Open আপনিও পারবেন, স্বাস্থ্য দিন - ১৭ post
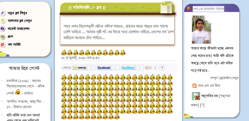 coord(25,104)
